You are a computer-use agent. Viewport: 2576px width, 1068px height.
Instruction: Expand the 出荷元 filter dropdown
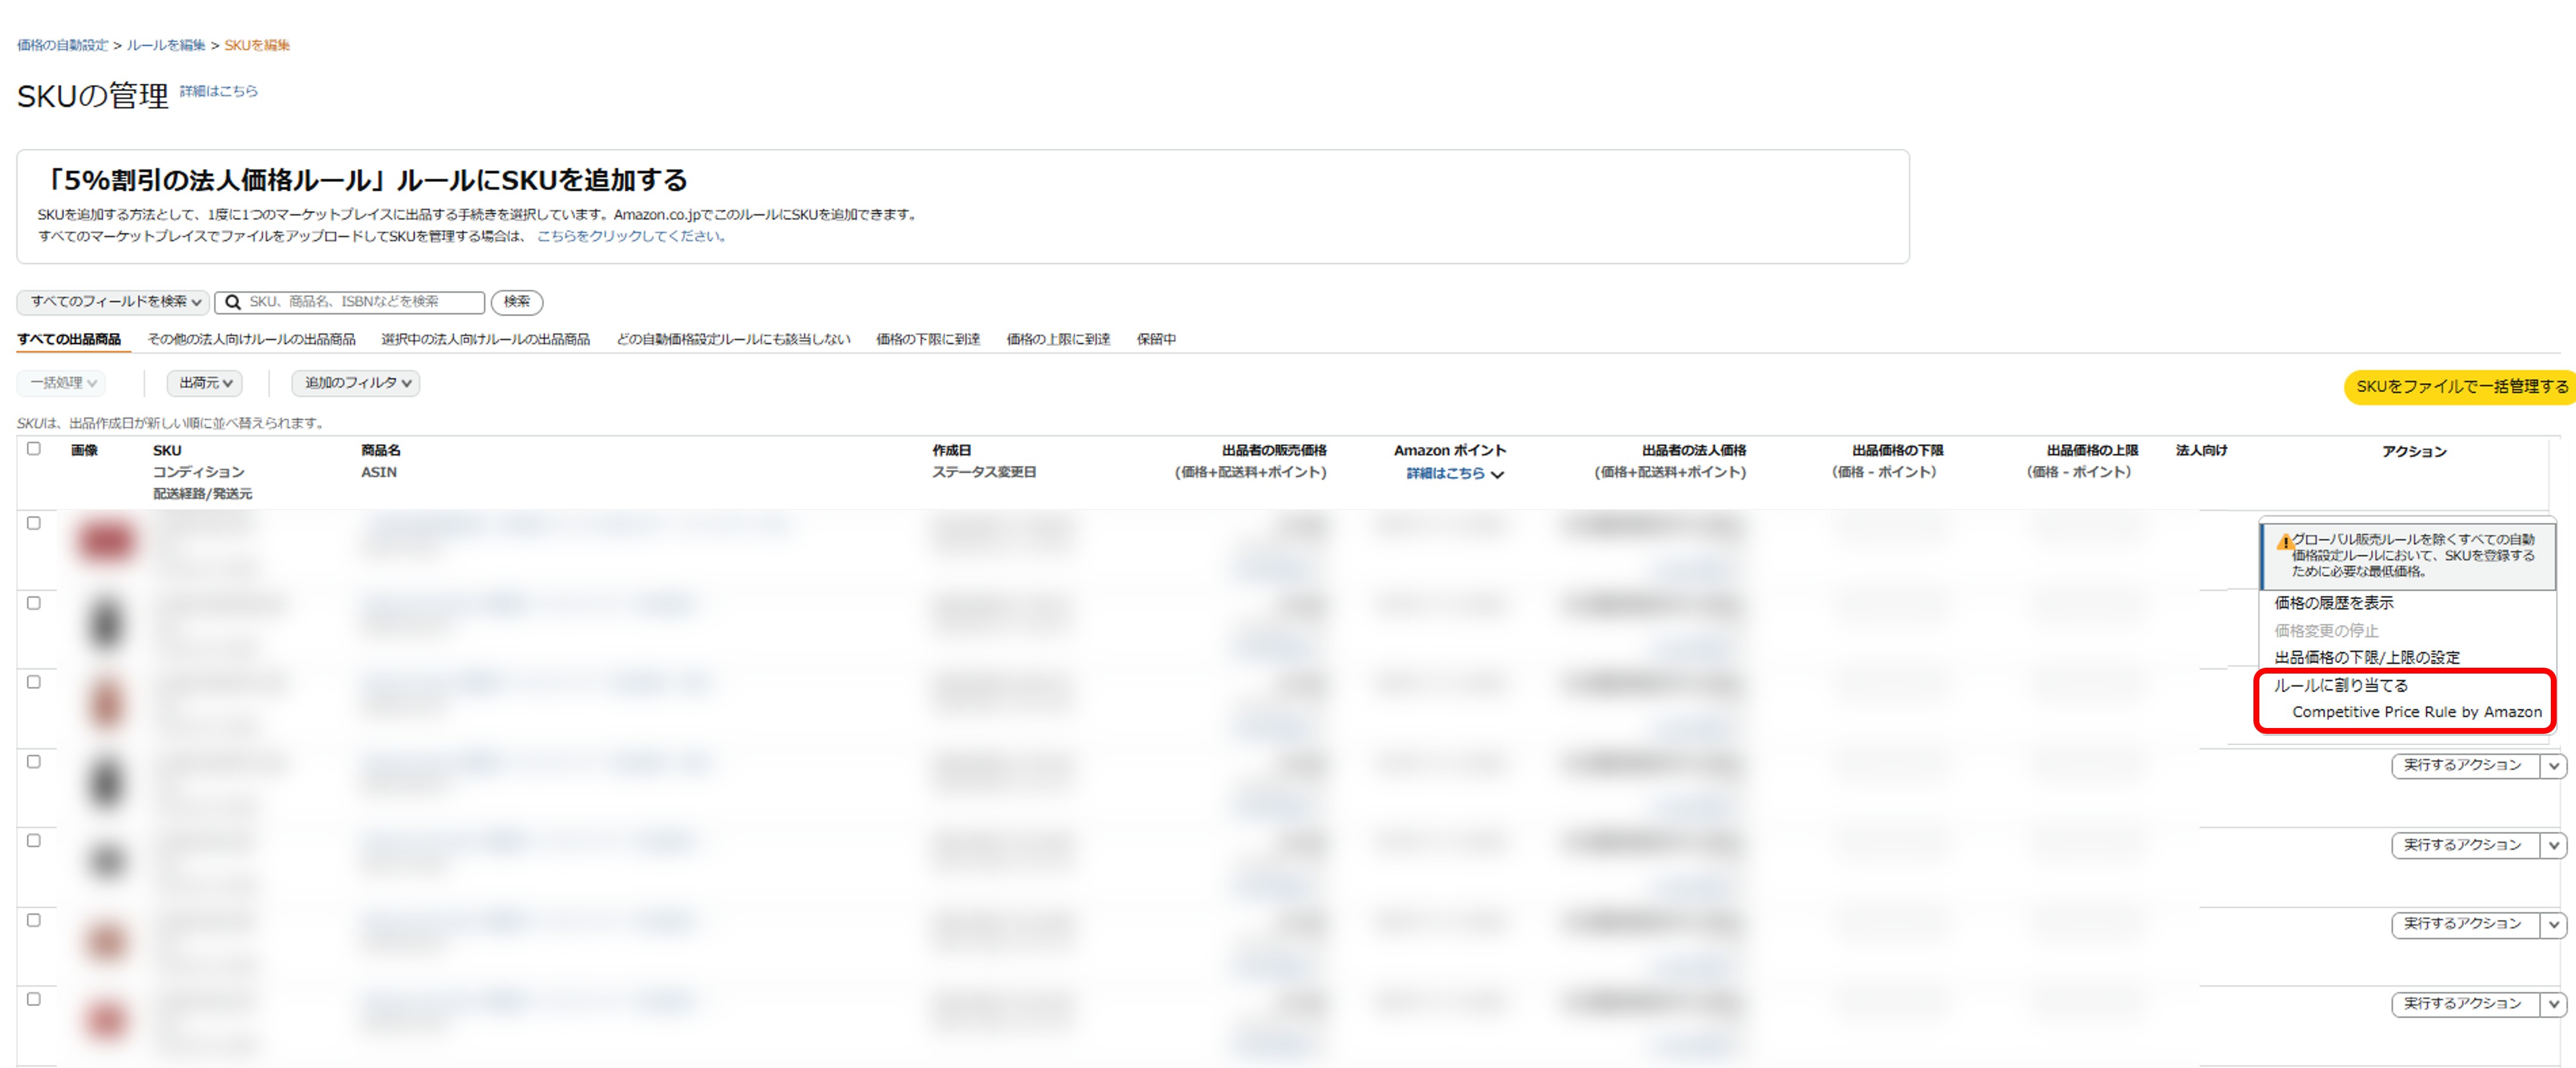205,383
